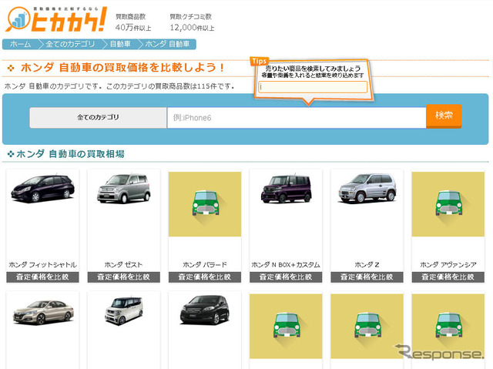Open ホンダ フィットシャトル car image

(x=43, y=188)
